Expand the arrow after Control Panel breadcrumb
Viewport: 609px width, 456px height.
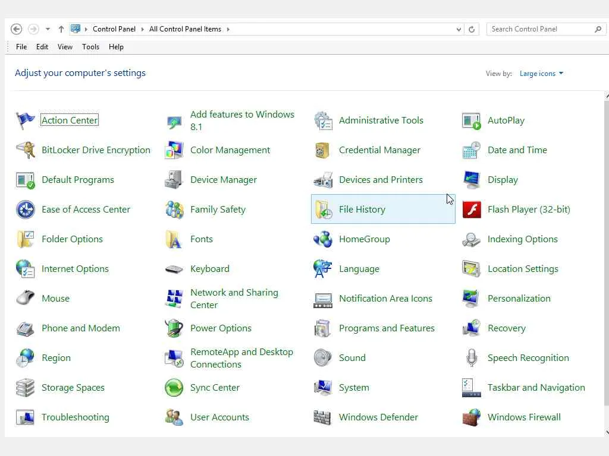(x=143, y=30)
